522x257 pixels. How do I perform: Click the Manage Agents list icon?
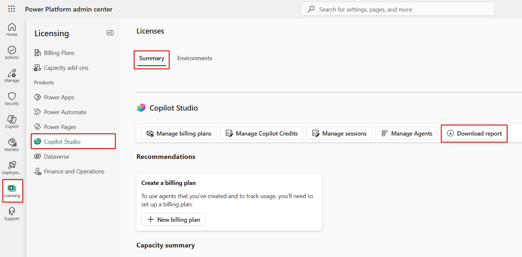[x=384, y=133]
